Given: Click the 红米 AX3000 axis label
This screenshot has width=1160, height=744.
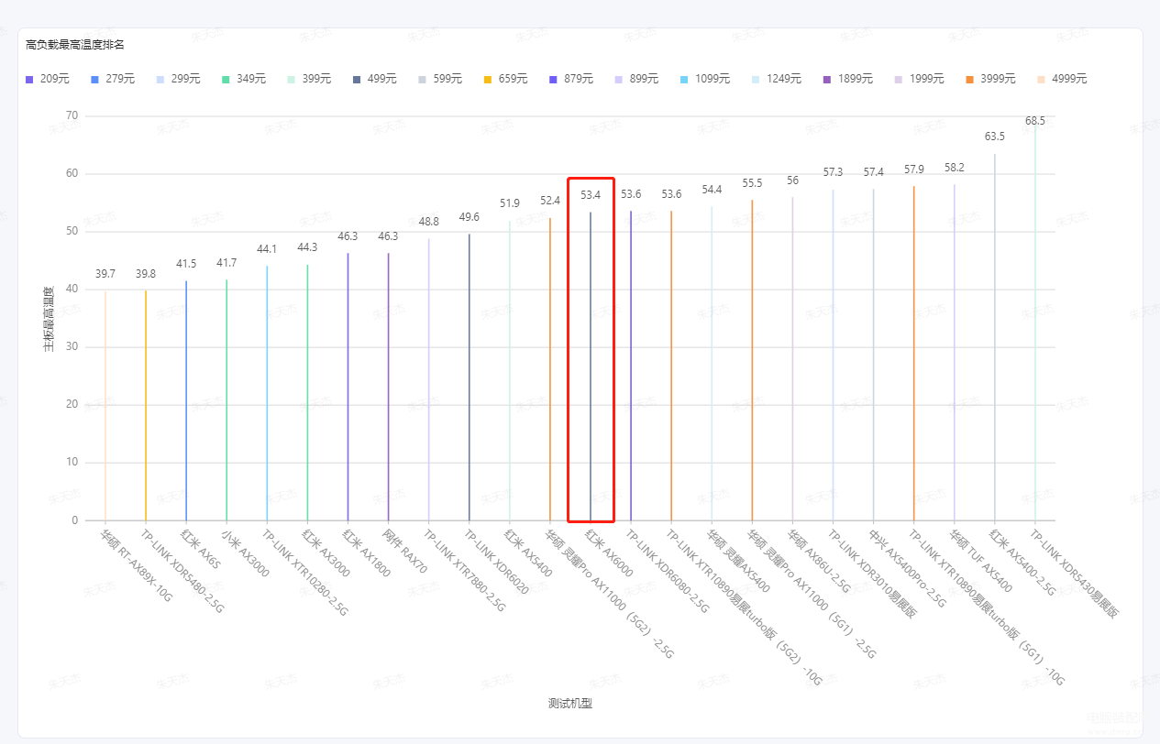Looking at the screenshot, I should 326,553.
